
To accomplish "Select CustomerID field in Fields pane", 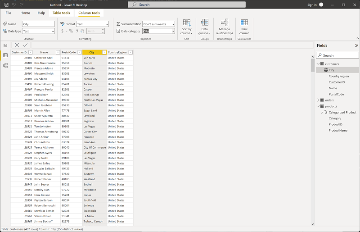I will tap(337, 82).
